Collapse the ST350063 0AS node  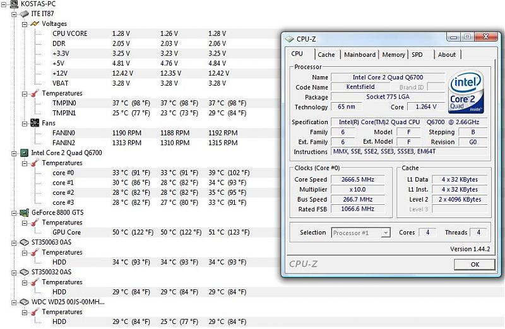(14, 243)
